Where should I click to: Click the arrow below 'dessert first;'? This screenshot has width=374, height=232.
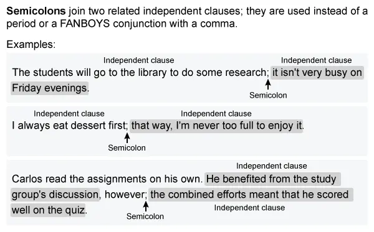pos(127,138)
